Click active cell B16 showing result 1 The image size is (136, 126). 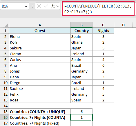point(81,117)
